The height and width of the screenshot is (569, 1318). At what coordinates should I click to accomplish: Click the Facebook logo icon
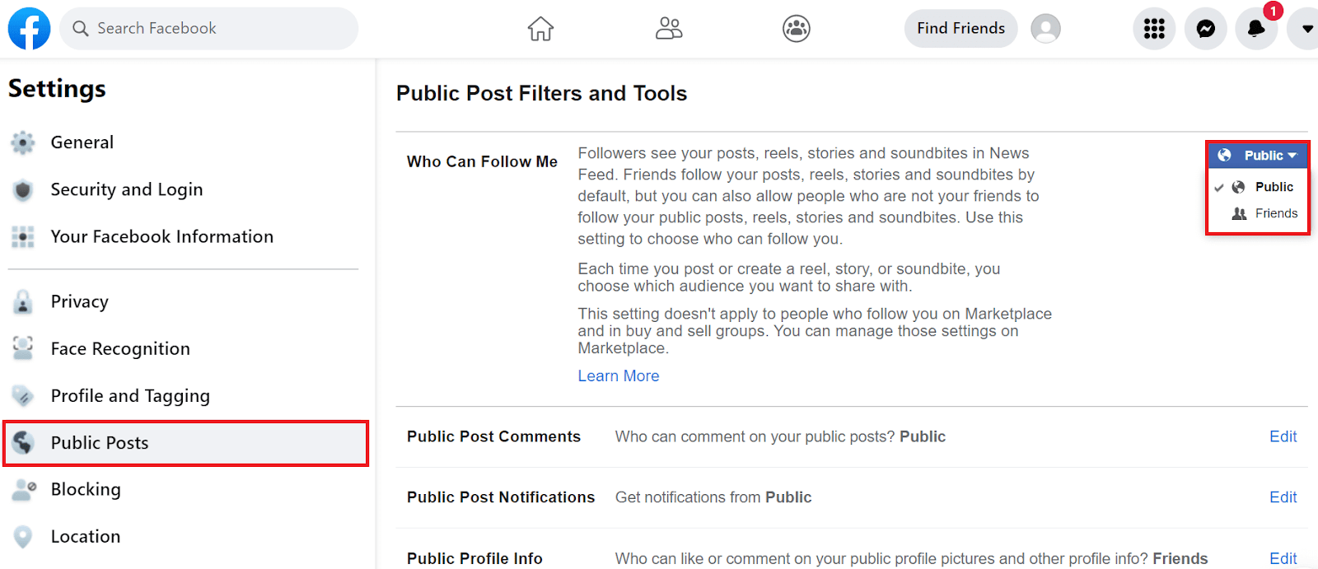point(29,29)
